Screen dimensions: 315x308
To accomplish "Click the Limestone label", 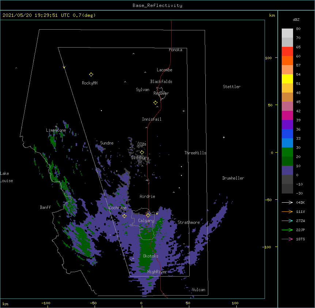I will pos(56,130).
